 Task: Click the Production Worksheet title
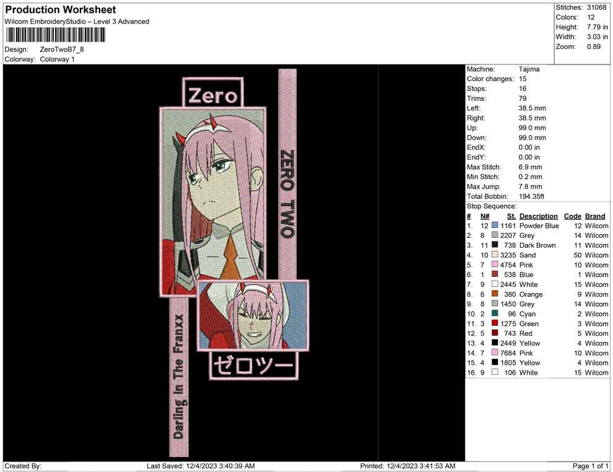pos(61,10)
